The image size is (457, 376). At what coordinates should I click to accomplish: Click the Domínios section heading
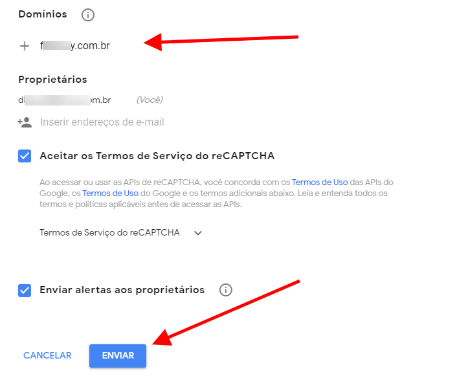click(x=43, y=14)
